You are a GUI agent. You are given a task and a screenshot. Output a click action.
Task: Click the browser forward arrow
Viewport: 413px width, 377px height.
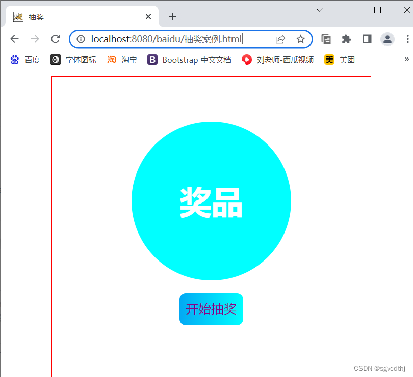click(35, 39)
